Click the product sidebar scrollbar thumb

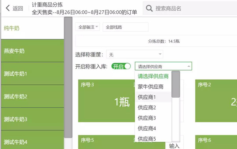click(68, 77)
